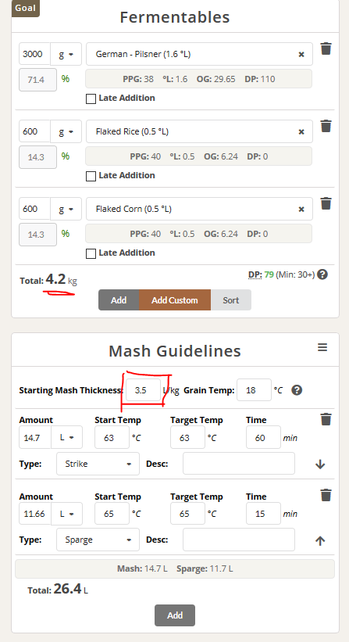Screen dimensions: 349x642
Task: Open the L unit dropdown beside 14.7
Action: pos(66,437)
